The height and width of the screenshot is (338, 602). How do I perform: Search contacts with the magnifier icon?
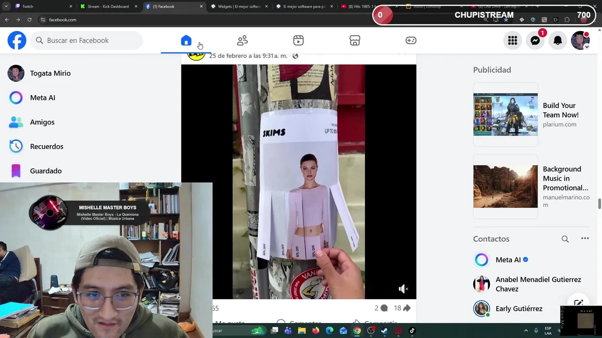565,239
